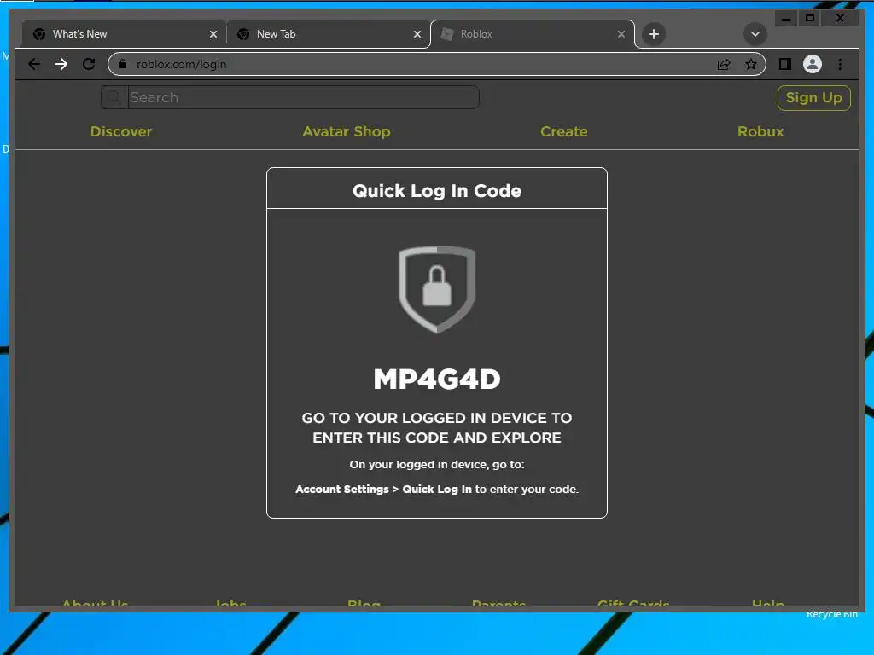Click "On your logged in device, go to:" text
Screen dimensions: 874x655
point(437,465)
